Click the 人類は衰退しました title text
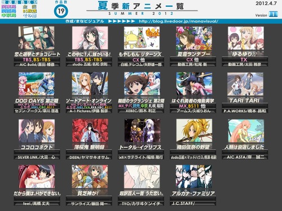Screen dimensions: 282x211 tap(244, 147)
